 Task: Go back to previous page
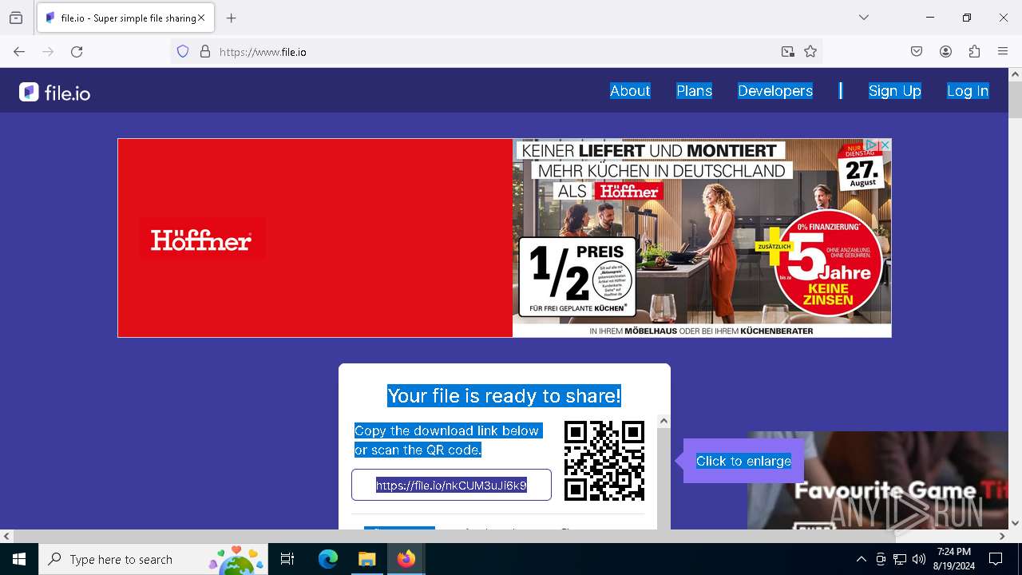pos(19,52)
